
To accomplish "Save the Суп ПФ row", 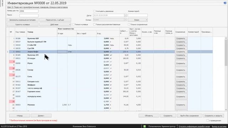I will (181, 48).
